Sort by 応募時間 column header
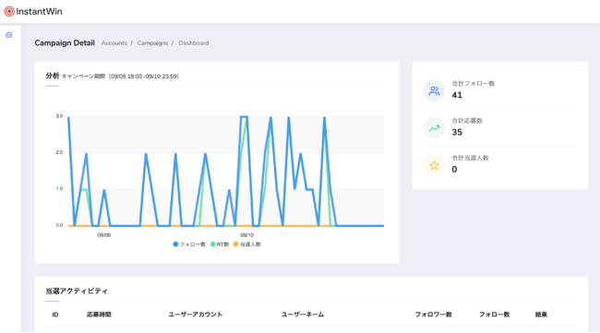 pyautogui.click(x=99, y=315)
